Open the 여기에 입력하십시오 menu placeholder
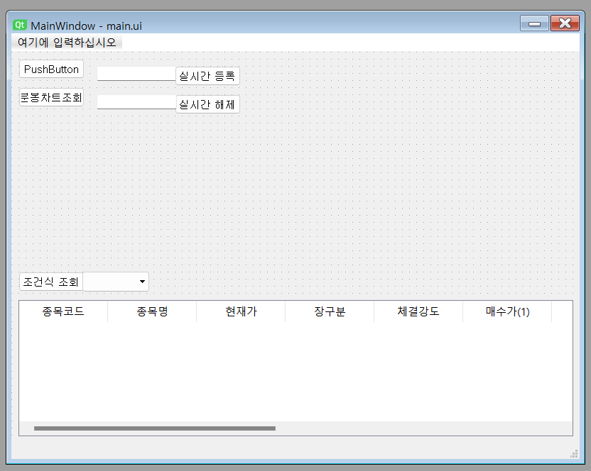This screenshot has width=591, height=471. click(67, 42)
